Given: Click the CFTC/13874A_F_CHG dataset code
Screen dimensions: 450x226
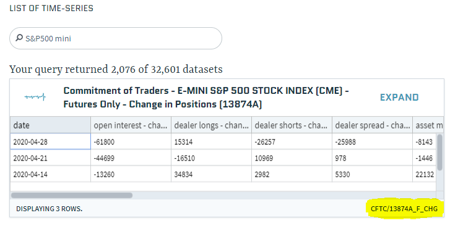Looking at the screenshot, I should coord(404,209).
